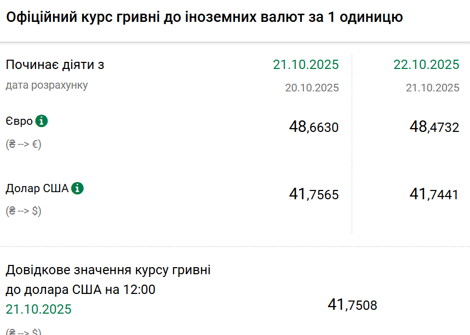Click the (₴ --> $) text under Долар США
Viewport: 470px width, 335px height.
[x=24, y=211]
